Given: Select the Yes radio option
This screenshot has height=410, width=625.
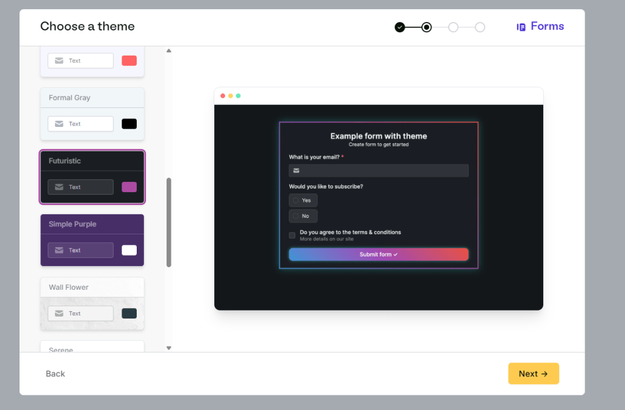Looking at the screenshot, I should pos(296,200).
